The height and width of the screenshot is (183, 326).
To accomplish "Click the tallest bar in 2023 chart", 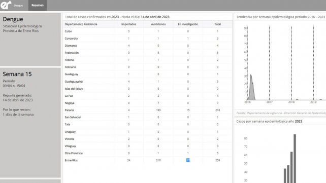I will (295, 159).
